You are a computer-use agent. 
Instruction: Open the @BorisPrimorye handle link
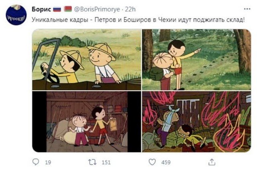pyautogui.click(x=97, y=9)
